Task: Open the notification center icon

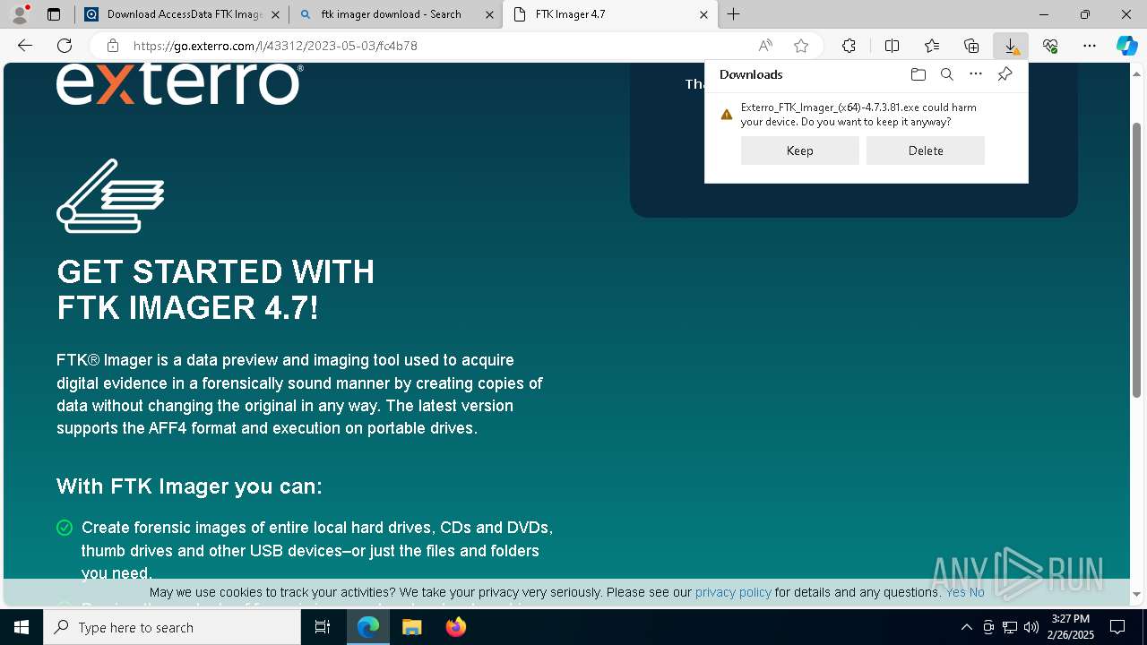Action: pos(1117,627)
